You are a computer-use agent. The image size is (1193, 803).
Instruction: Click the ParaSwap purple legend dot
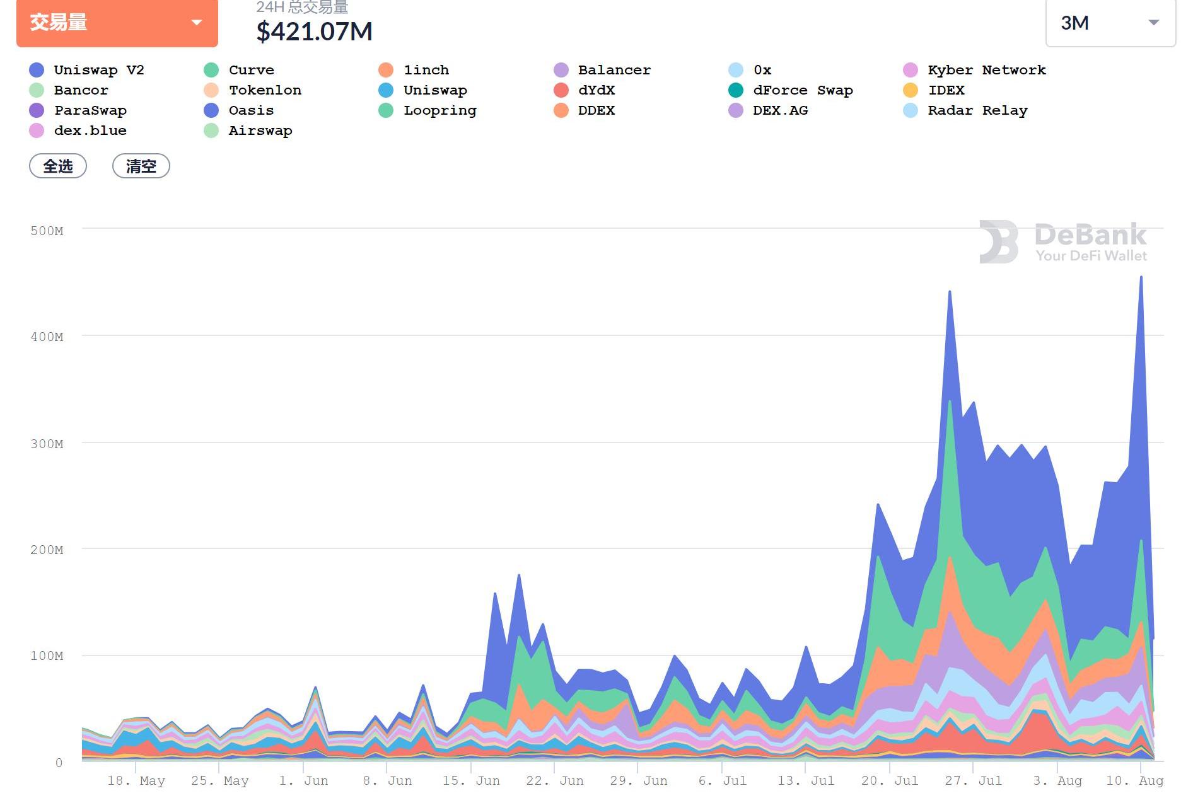(x=37, y=110)
